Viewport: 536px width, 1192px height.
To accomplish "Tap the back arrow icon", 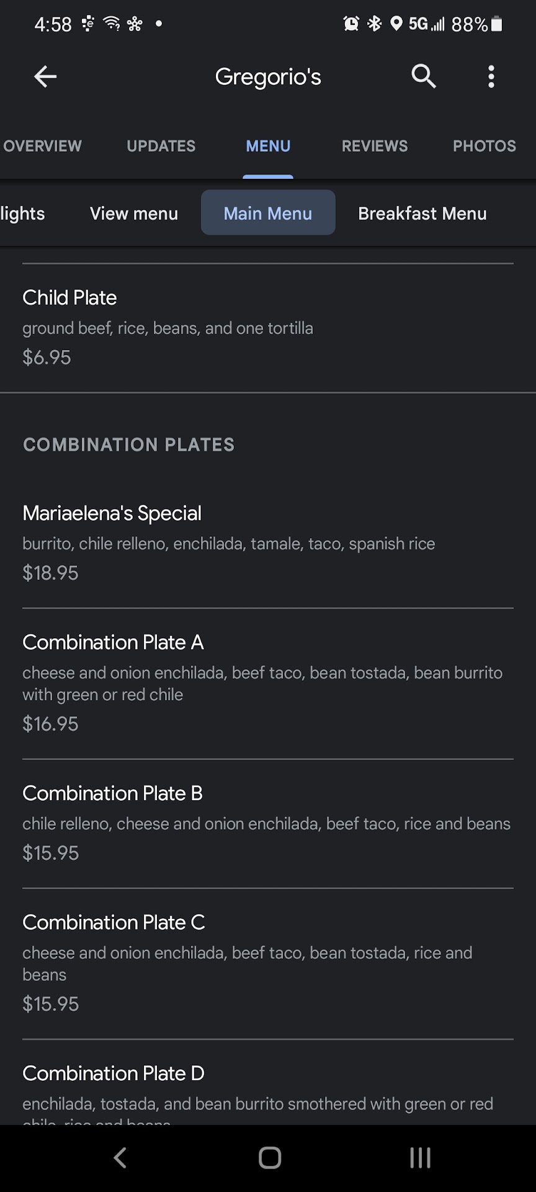I will click(x=45, y=77).
